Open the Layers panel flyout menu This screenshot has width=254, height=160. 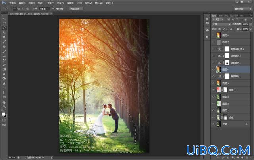point(251,15)
